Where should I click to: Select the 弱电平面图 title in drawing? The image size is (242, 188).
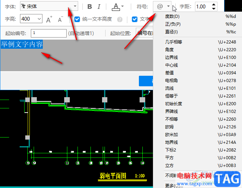pos(113,176)
